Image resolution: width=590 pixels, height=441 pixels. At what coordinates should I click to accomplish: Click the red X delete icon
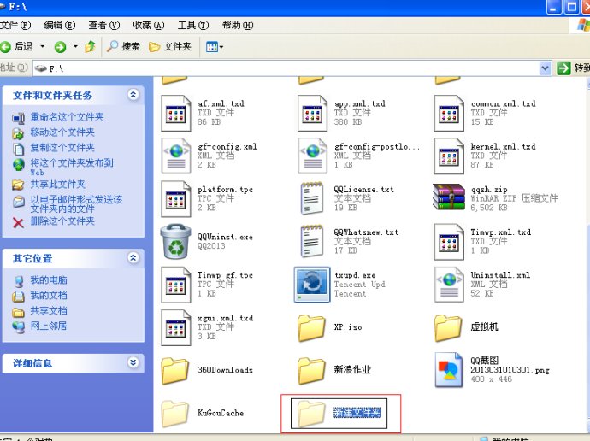click(x=18, y=223)
